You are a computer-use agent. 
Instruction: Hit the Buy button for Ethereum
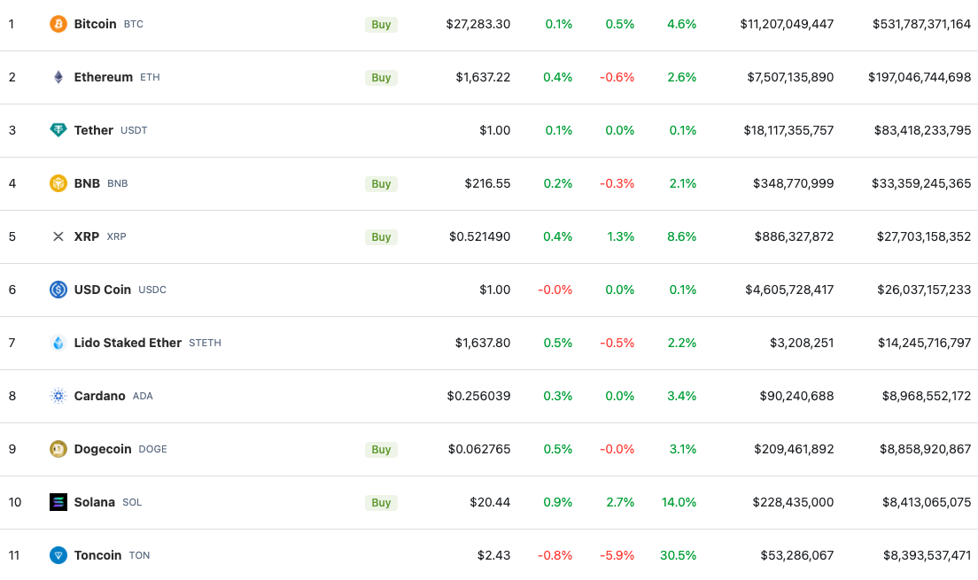(381, 77)
